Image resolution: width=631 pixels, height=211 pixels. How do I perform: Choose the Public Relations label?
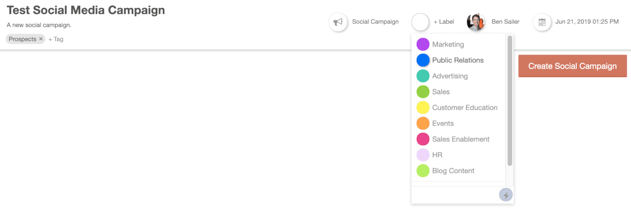[x=458, y=60]
